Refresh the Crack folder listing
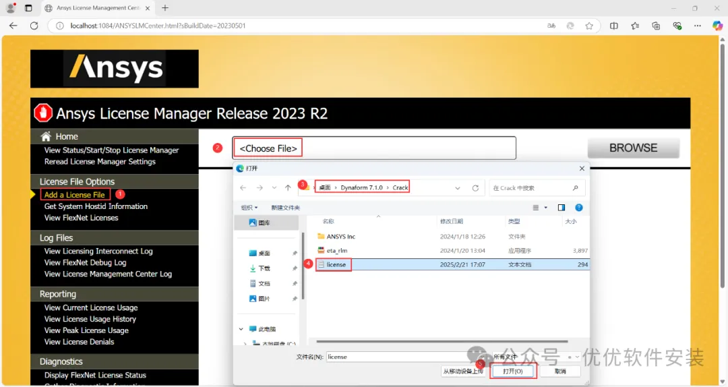 pyautogui.click(x=475, y=188)
